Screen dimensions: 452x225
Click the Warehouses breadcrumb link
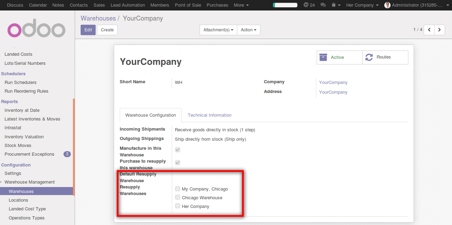tap(98, 18)
